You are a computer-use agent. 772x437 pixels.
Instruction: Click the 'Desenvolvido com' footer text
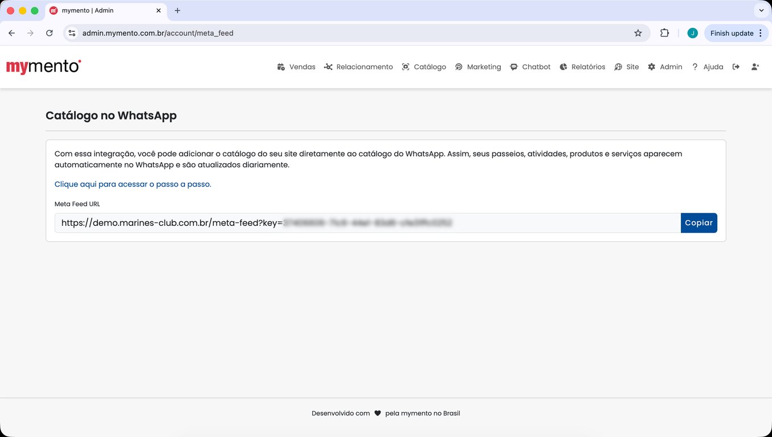341,413
